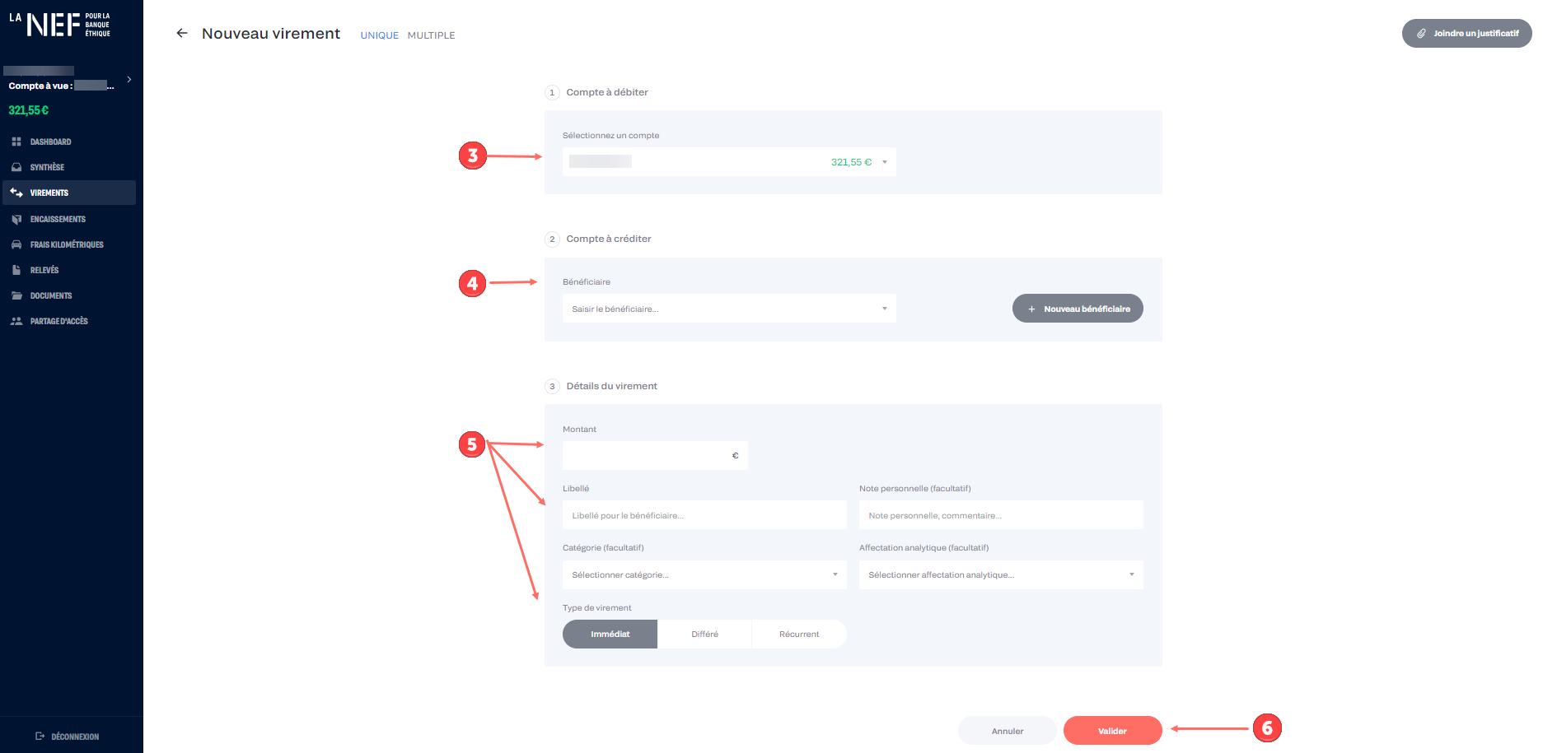Open the account to debit dropdown
The width and height of the screenshot is (1543, 753).
coord(729,162)
